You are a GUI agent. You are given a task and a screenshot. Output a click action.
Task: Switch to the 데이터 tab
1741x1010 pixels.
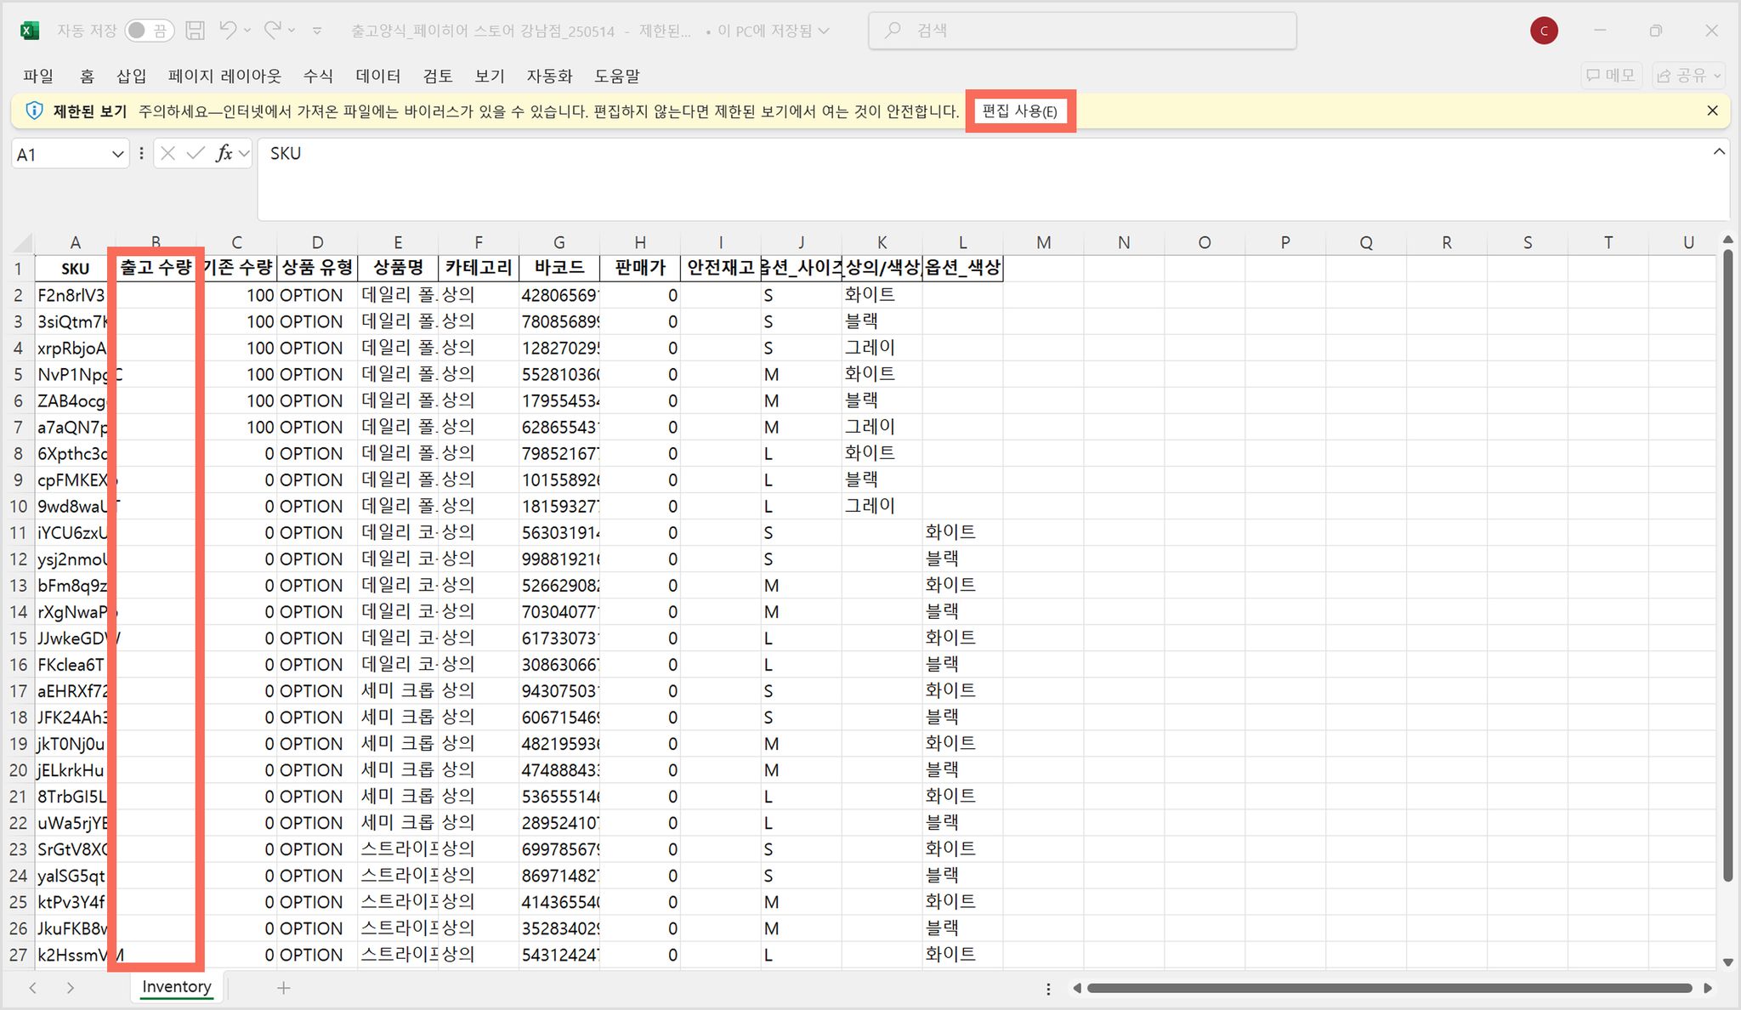(x=378, y=76)
